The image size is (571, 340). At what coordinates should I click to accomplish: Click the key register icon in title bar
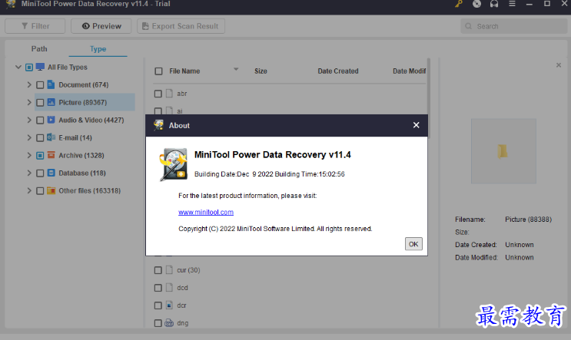[x=459, y=4]
